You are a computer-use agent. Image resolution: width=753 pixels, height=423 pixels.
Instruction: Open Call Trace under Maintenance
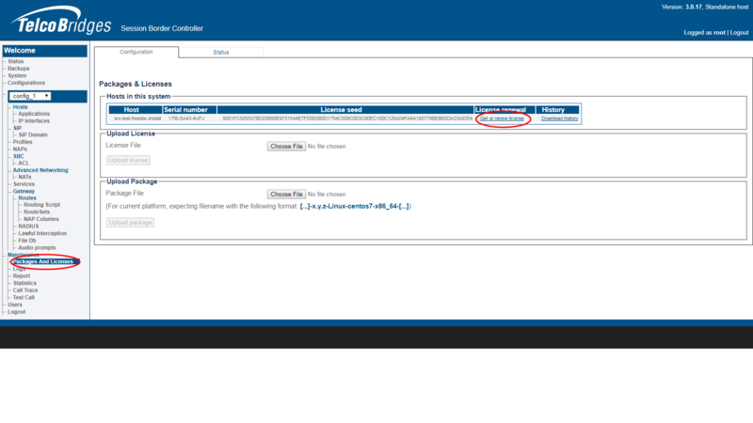25,290
